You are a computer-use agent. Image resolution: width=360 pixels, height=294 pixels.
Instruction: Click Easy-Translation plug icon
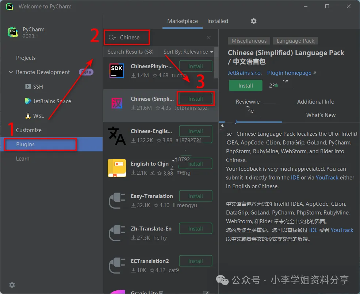116,200
